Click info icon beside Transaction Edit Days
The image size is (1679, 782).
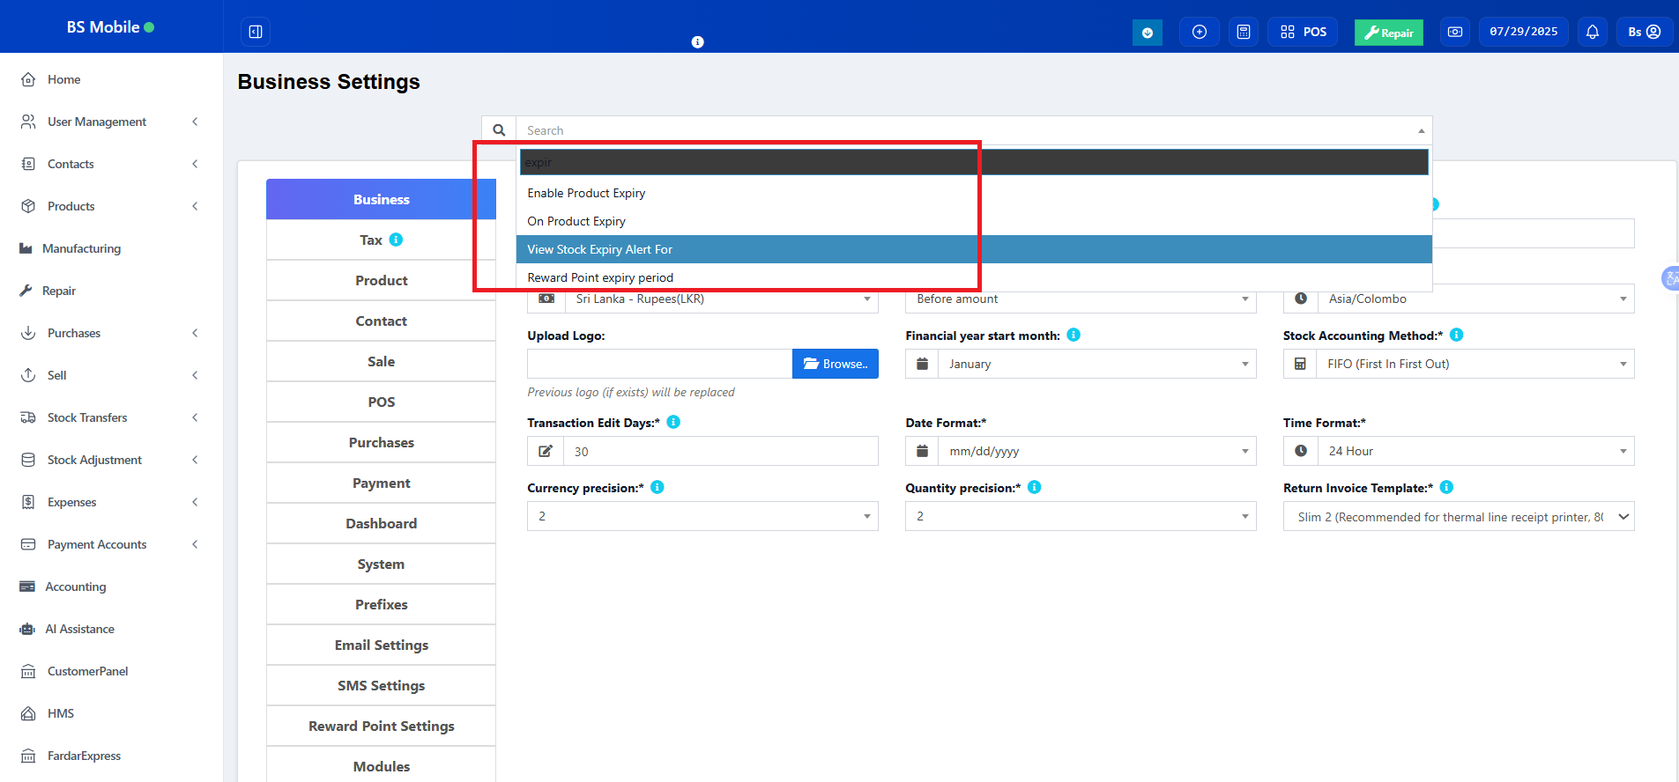(673, 422)
